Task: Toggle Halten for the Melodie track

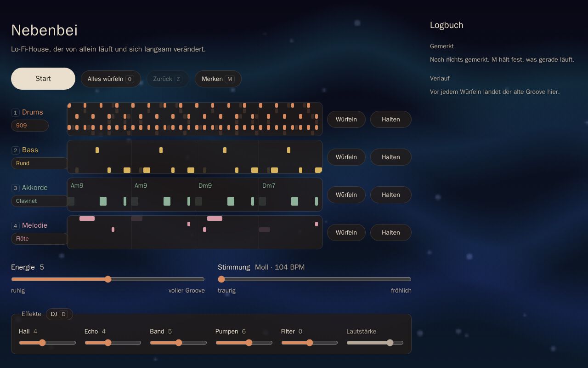Action: pos(391,232)
